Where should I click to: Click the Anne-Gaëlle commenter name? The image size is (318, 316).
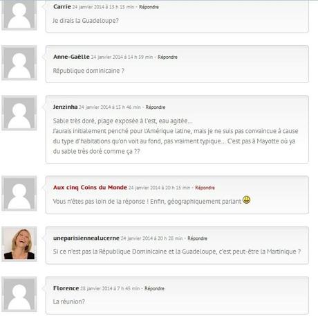(71, 57)
